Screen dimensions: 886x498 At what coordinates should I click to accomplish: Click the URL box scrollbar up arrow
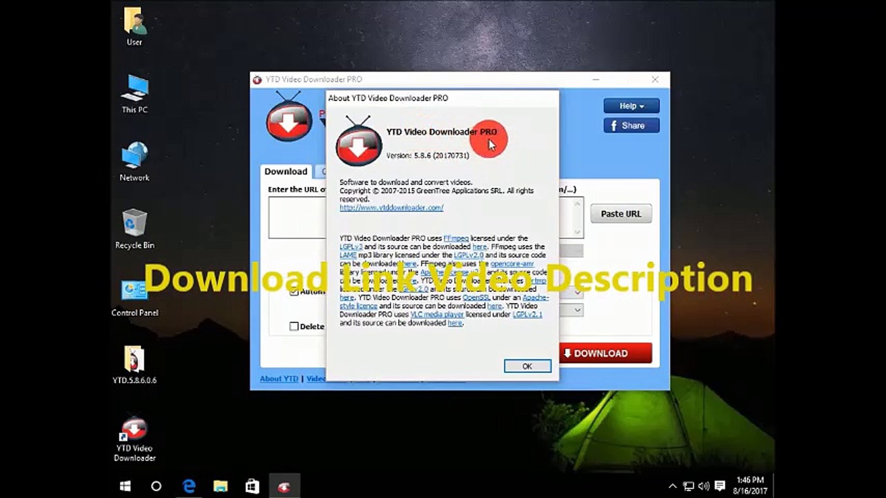(x=577, y=203)
